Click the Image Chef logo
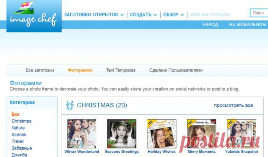The height and width of the screenshot is (157, 268). [x=34, y=16]
